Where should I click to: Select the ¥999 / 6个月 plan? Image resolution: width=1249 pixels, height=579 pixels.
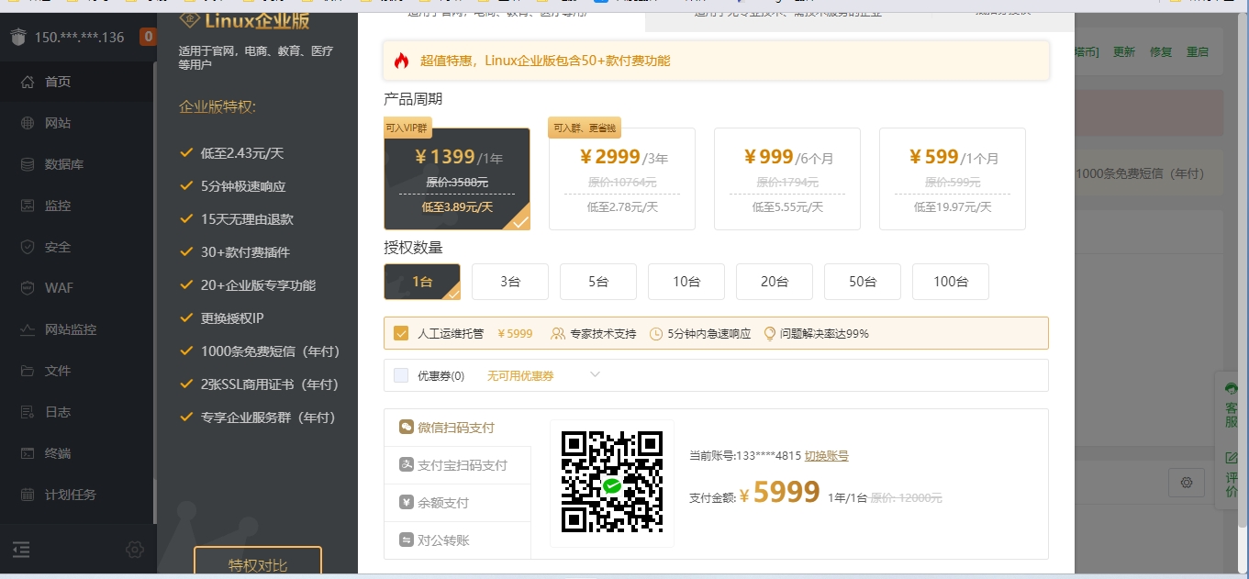[787, 179]
